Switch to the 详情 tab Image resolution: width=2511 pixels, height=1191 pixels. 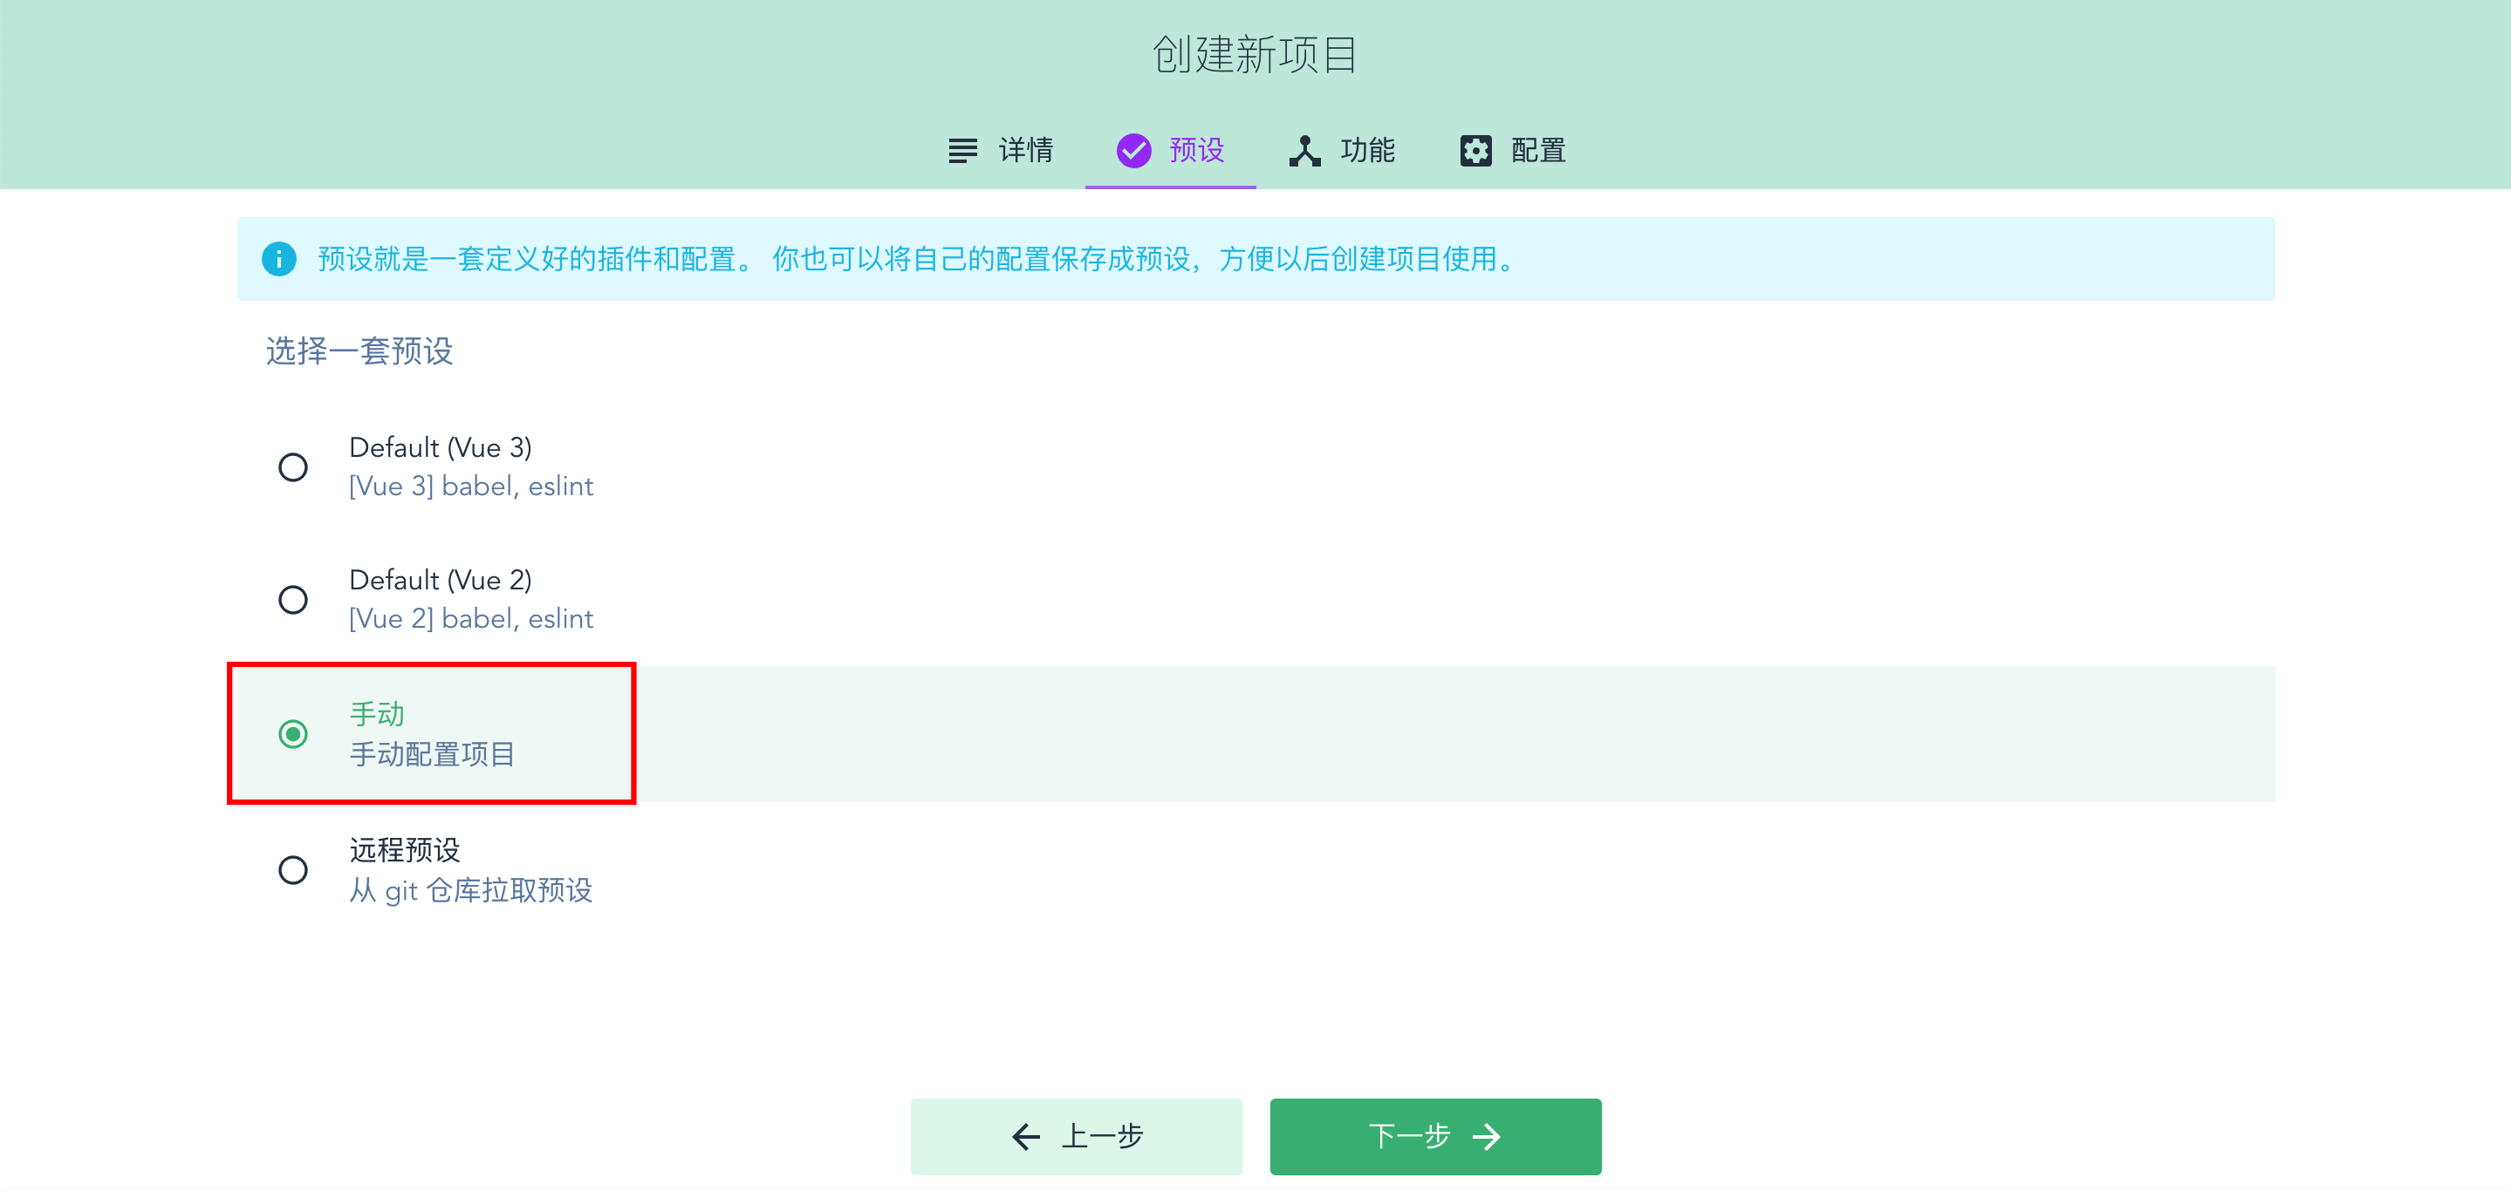coord(1024,150)
